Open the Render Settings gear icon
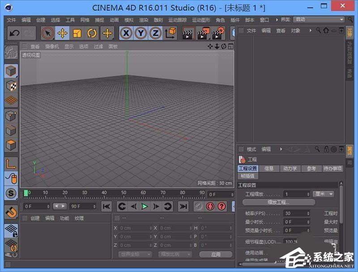Screen dimensions: 358x272 click(x=217, y=33)
